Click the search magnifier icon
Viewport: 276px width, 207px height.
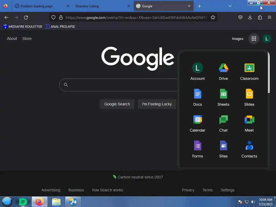66,85
